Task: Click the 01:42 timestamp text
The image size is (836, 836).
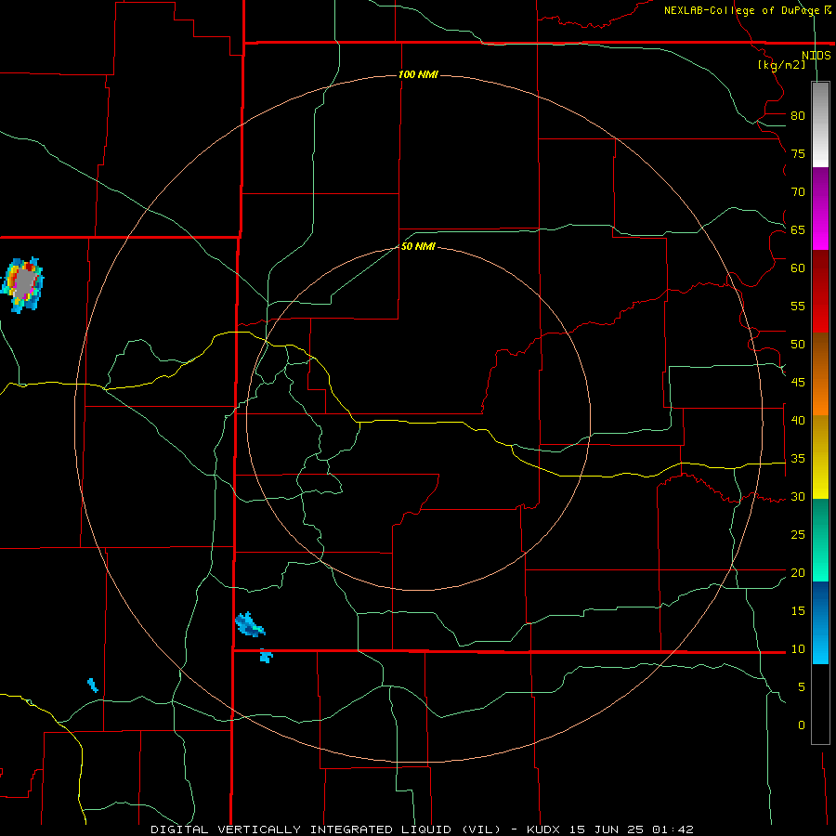Action: (672, 829)
